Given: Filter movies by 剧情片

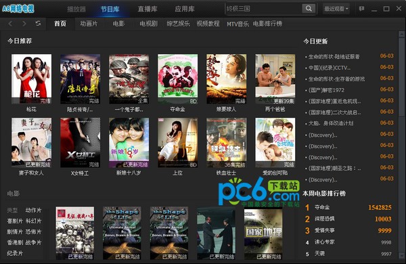Looking at the screenshot, I should tap(15, 232).
